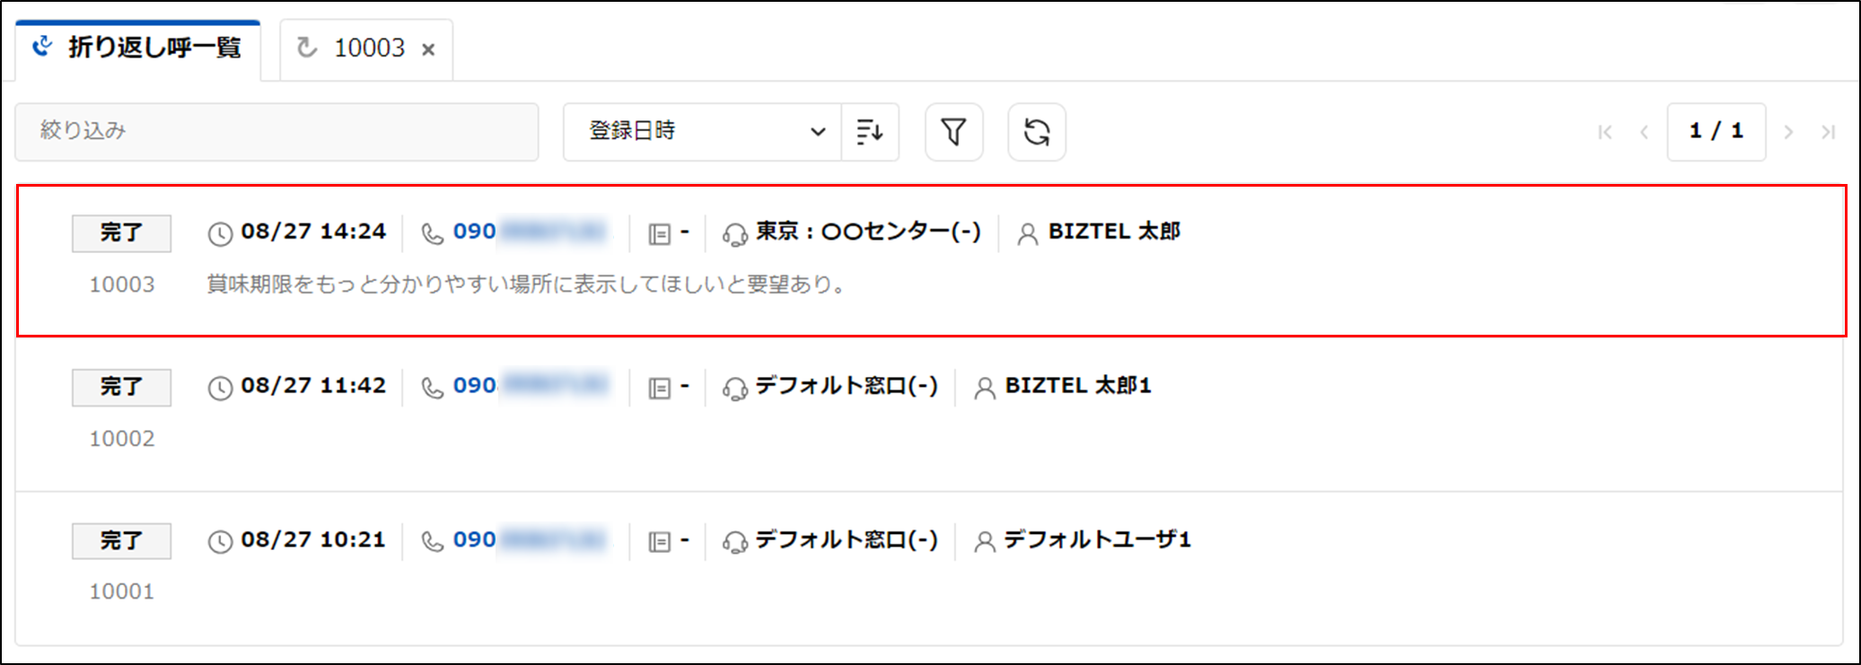Go to the previous page arrow
Viewport: 1861px width, 665px height.
click(1644, 132)
